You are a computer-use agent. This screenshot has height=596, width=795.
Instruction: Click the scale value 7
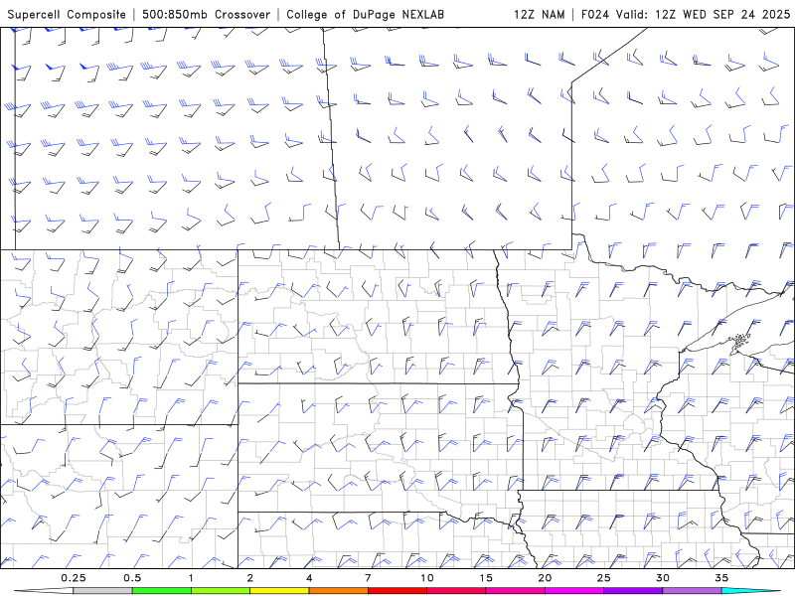pyautogui.click(x=368, y=578)
